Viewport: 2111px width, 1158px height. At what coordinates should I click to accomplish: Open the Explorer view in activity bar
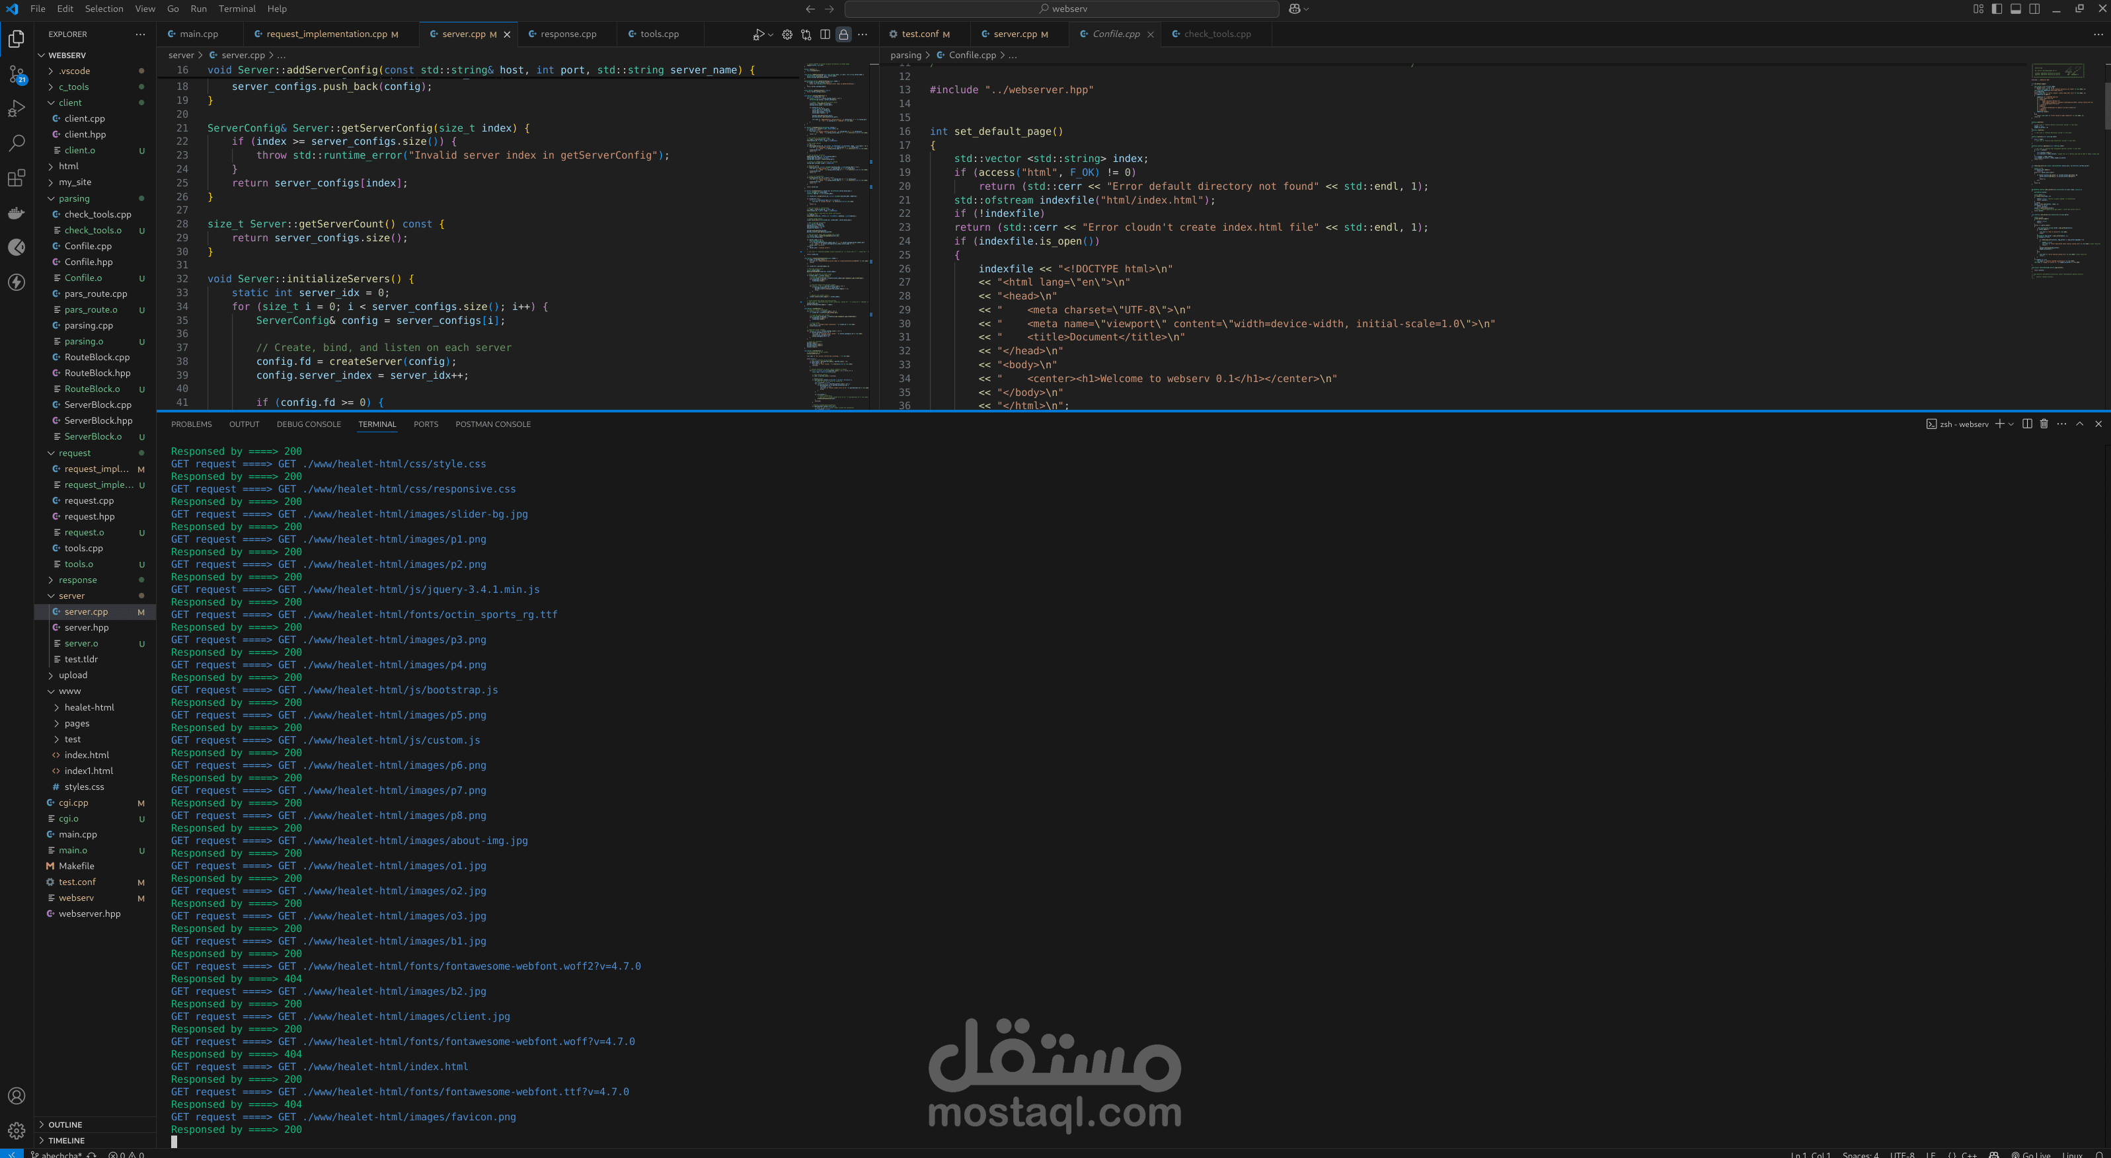[17, 38]
